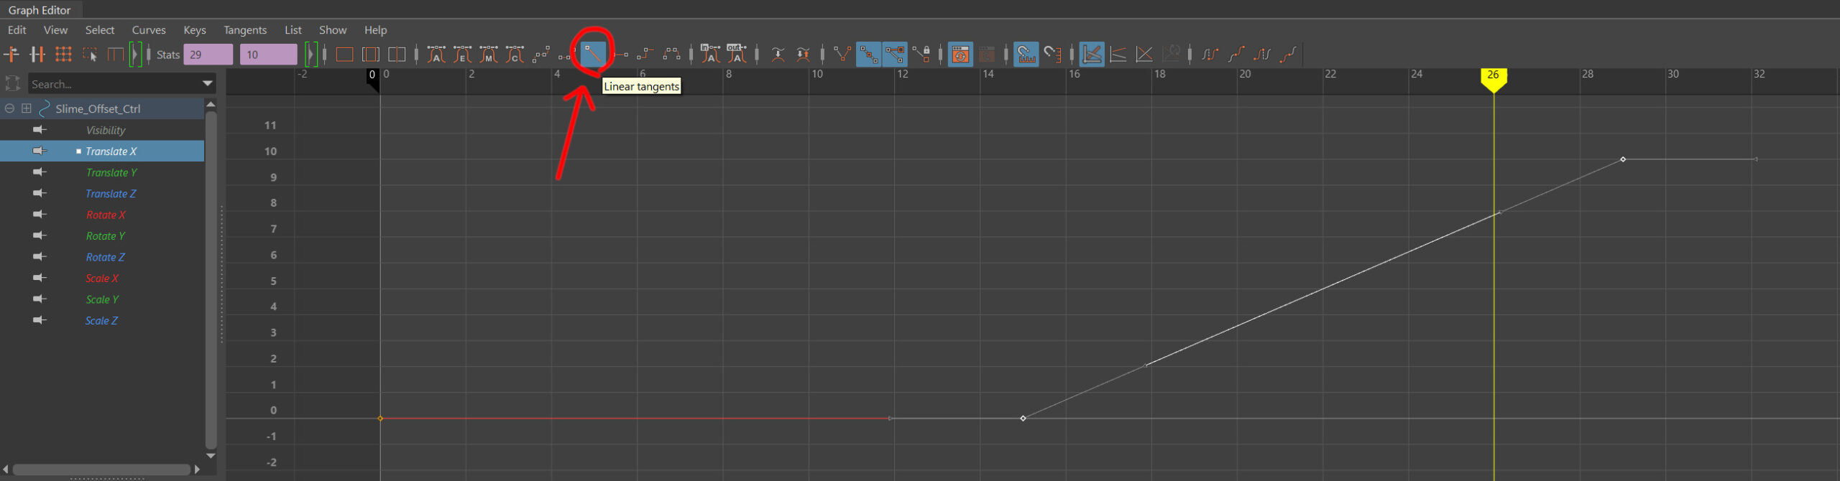Collapse the left toolbar section handle
The width and height of the screenshot is (1840, 481).
pyautogui.click(x=134, y=54)
